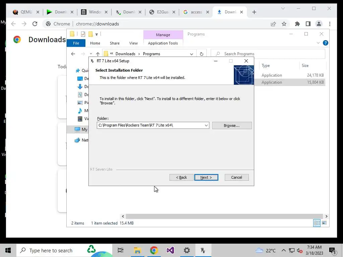343x257 pixels.
Task: Select Downloads arrow icon in Explorer sidebar
Action: click(x=80, y=87)
